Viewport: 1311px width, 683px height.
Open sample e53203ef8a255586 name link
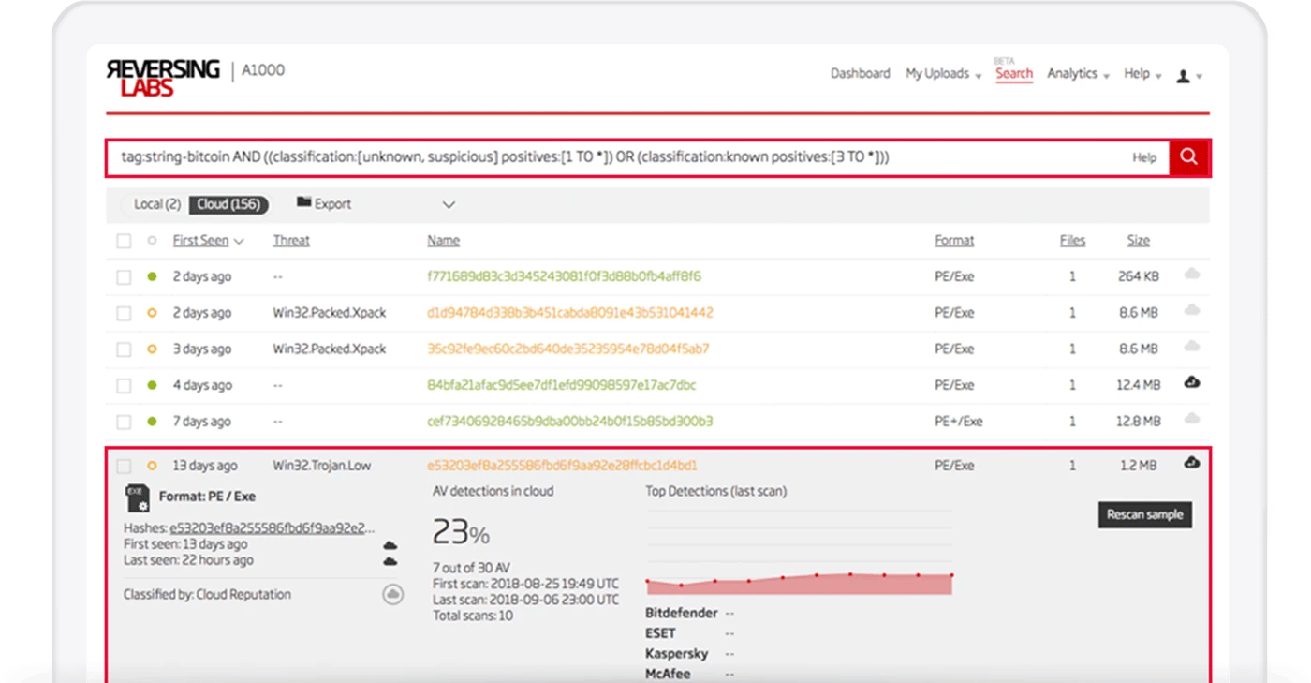click(x=562, y=466)
